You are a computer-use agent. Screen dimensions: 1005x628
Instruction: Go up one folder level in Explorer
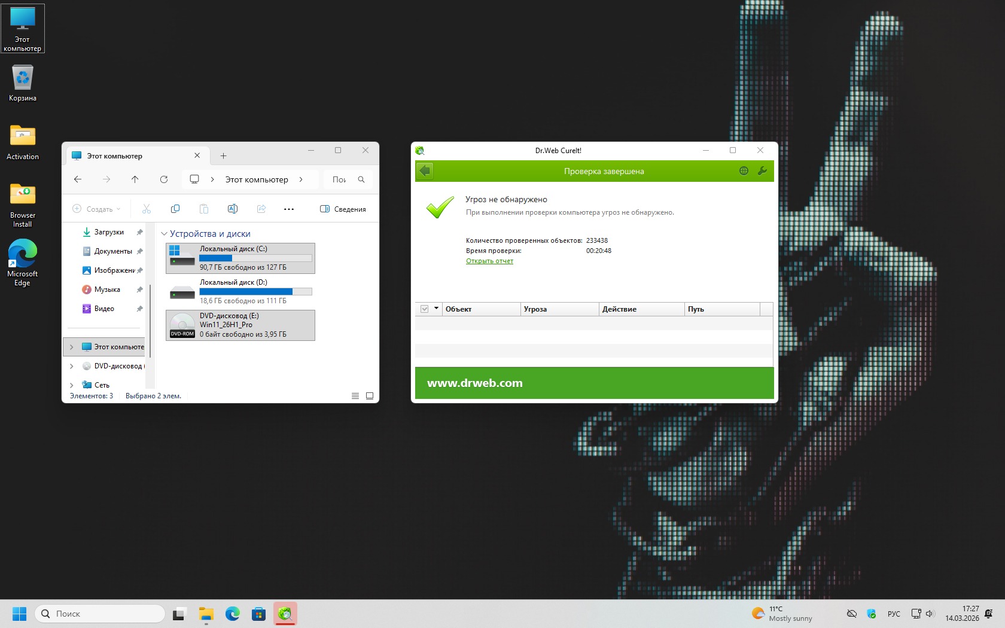pos(135,179)
